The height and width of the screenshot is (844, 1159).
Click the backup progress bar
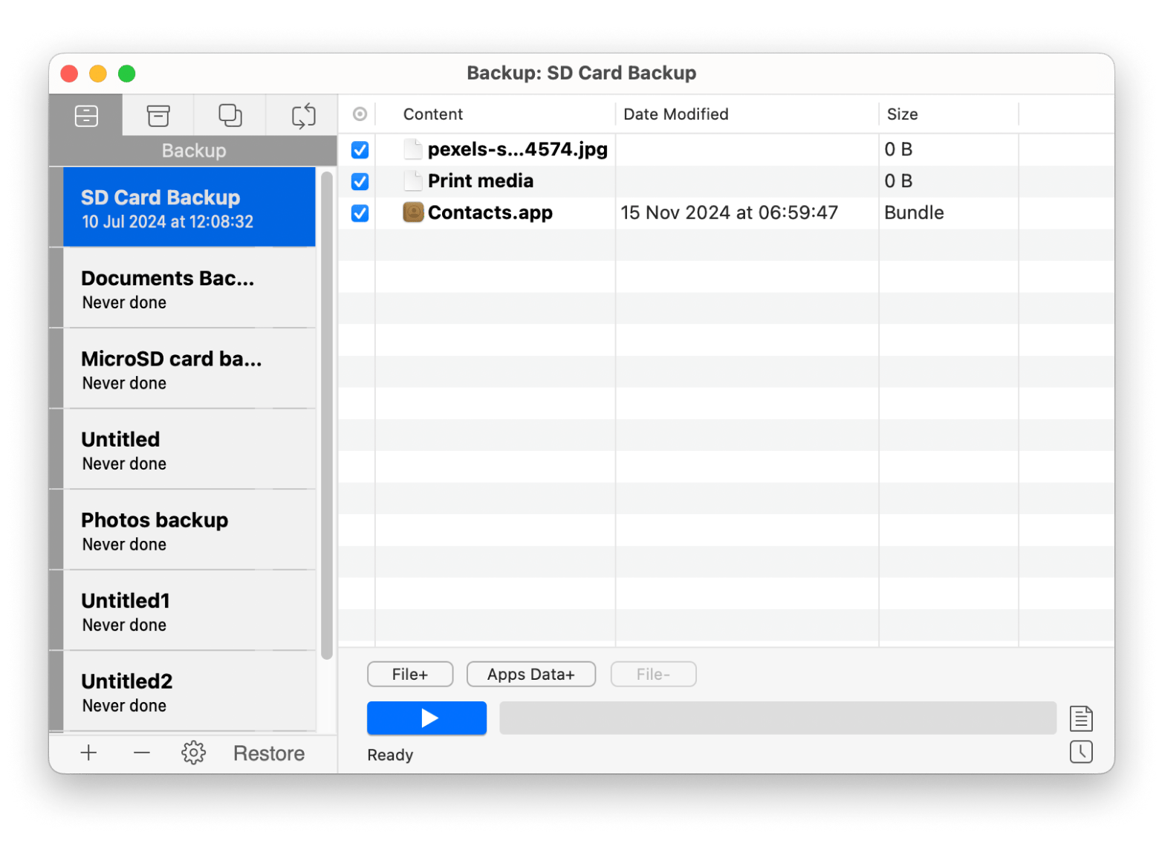[x=778, y=718]
